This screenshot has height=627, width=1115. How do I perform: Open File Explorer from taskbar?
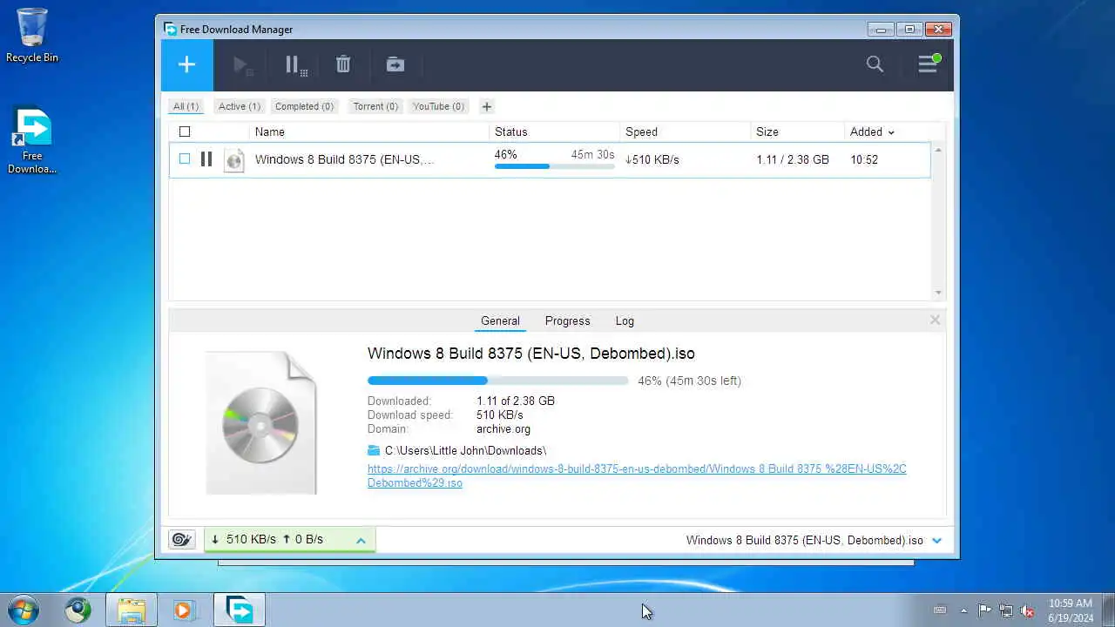point(132,610)
